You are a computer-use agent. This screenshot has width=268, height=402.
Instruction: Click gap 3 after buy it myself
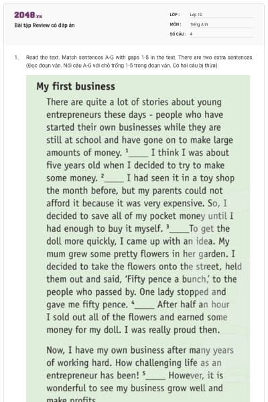[179, 228]
